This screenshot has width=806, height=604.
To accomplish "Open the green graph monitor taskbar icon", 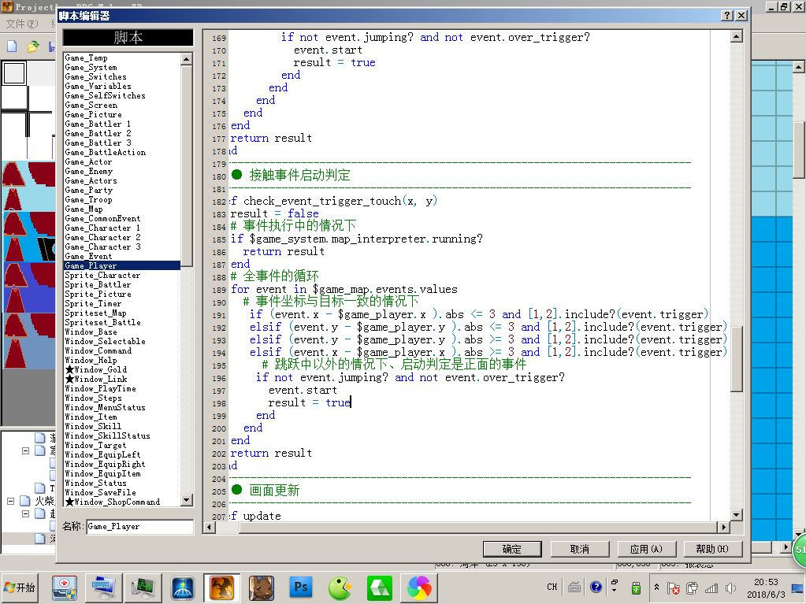I will click(143, 587).
